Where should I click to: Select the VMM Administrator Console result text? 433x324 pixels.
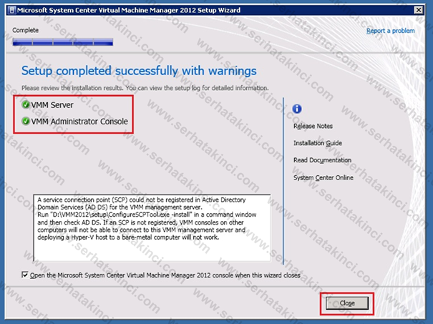pos(79,122)
